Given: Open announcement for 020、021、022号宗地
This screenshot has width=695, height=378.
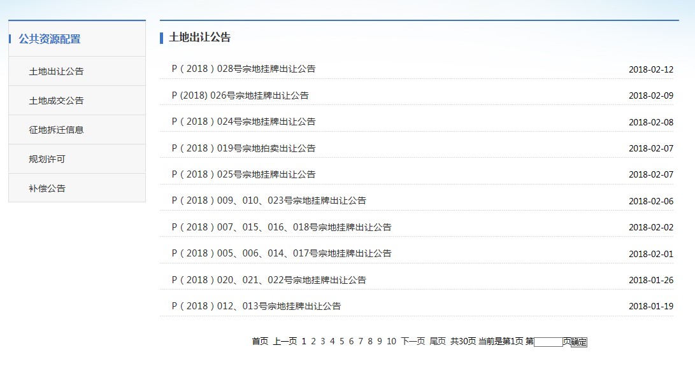Looking at the screenshot, I should [x=269, y=280].
